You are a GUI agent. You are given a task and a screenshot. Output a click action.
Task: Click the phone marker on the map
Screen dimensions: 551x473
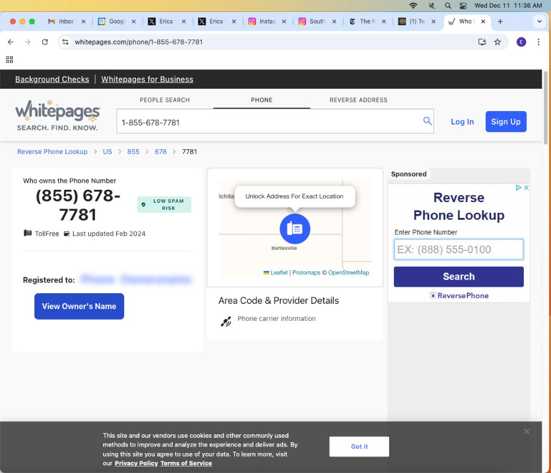click(295, 229)
